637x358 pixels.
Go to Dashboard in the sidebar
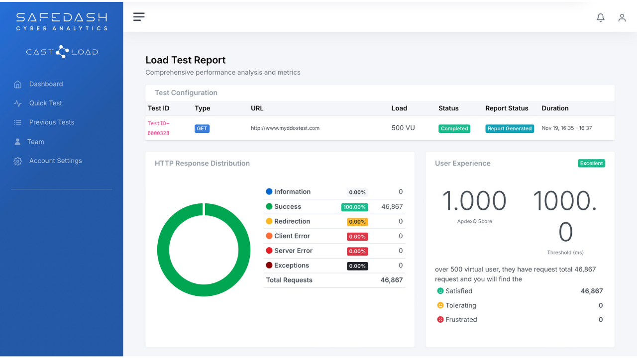point(46,84)
